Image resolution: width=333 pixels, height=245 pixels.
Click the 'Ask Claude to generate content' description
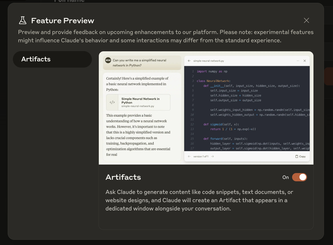click(199, 200)
